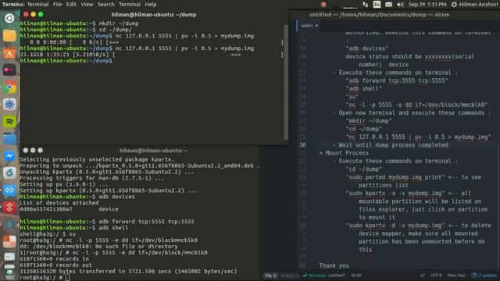Click the 'mkdir ~/dump' command in the upper terminal

click(x=119, y=23)
